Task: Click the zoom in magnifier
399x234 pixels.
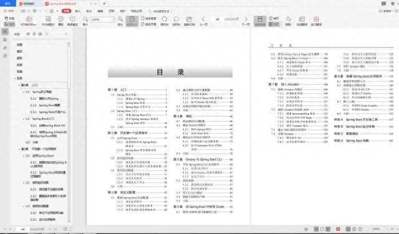Action: coord(120,21)
